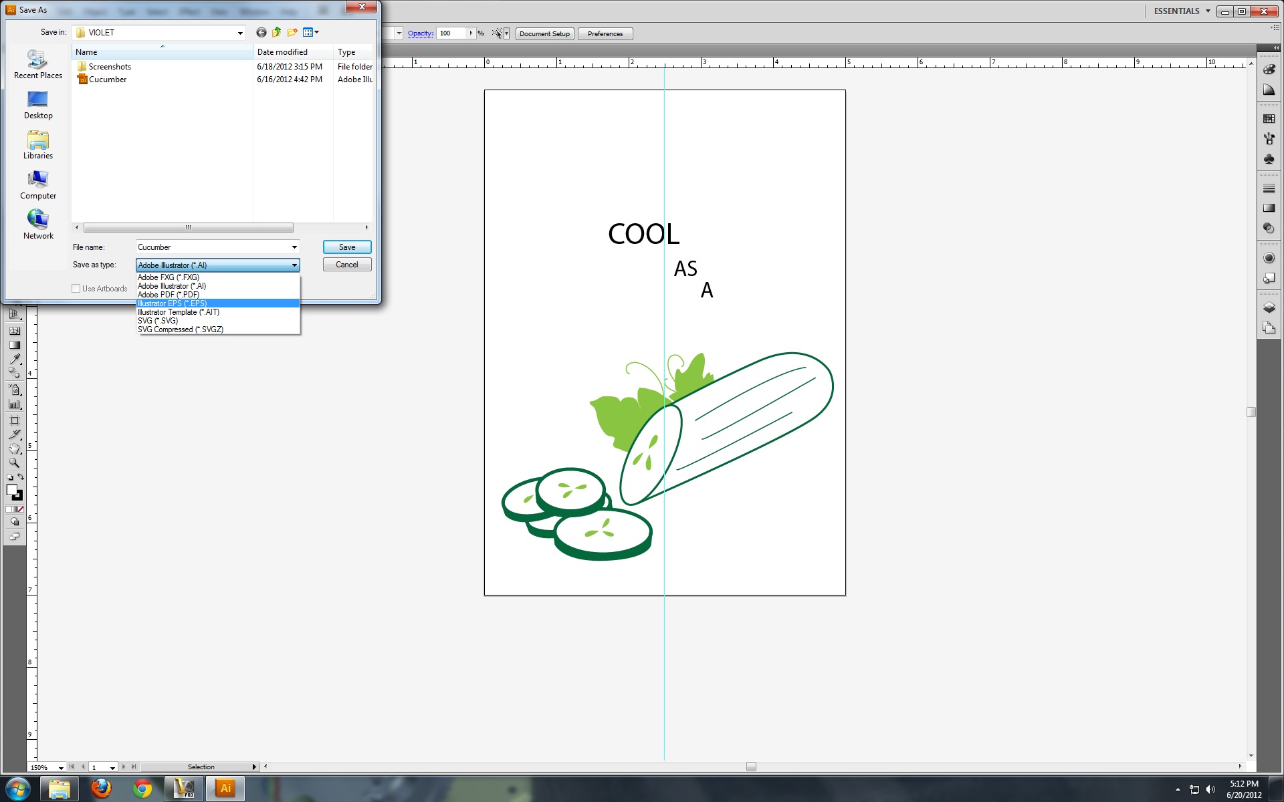This screenshot has height=802, width=1284.
Task: Open the 150% zoom level dropdown
Action: tap(61, 767)
